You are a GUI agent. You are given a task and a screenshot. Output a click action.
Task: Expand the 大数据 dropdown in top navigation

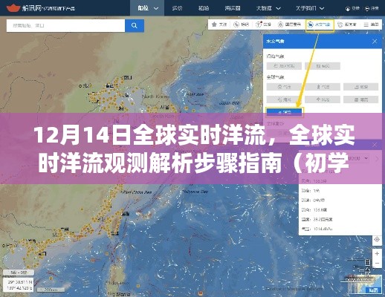pos(268,8)
